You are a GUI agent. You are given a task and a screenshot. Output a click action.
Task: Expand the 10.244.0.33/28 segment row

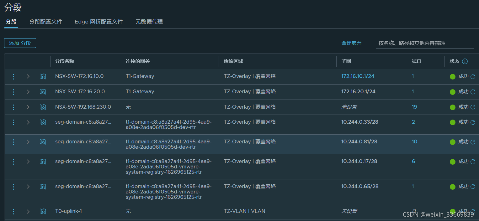pyautogui.click(x=28, y=122)
